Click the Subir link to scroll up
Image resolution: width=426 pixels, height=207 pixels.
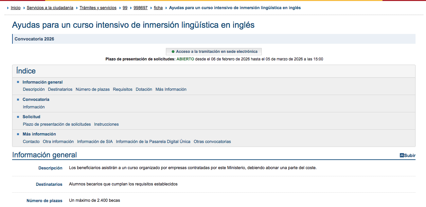click(x=409, y=155)
